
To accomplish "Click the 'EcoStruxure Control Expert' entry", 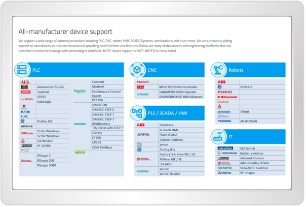I will pyautogui.click(x=106, y=93).
